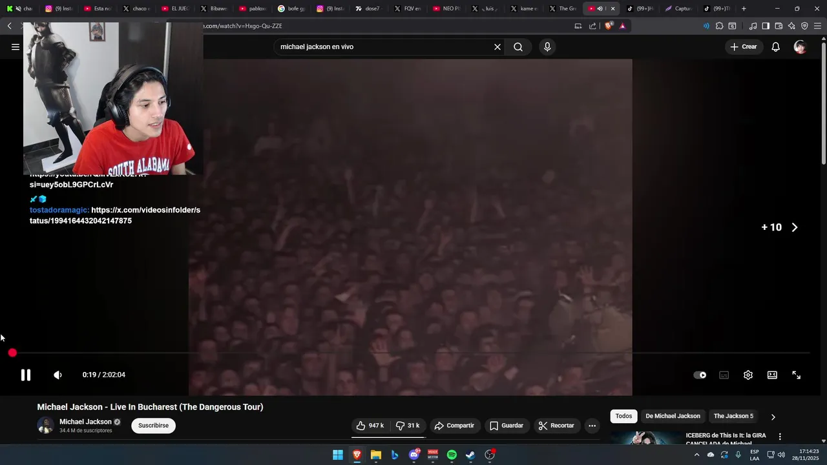Close the active YouTube tab
This screenshot has height=465, width=827.
click(x=612, y=8)
